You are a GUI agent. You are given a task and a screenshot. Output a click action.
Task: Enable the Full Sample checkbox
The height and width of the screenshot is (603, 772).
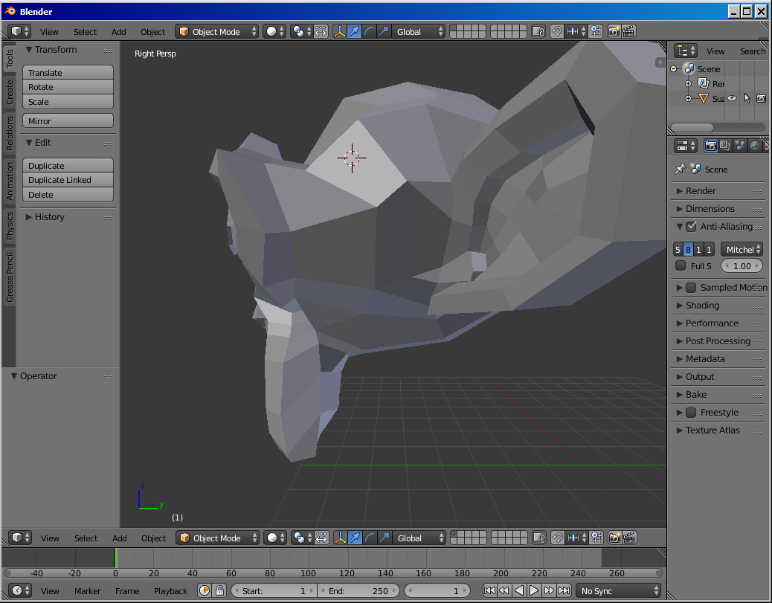point(681,265)
